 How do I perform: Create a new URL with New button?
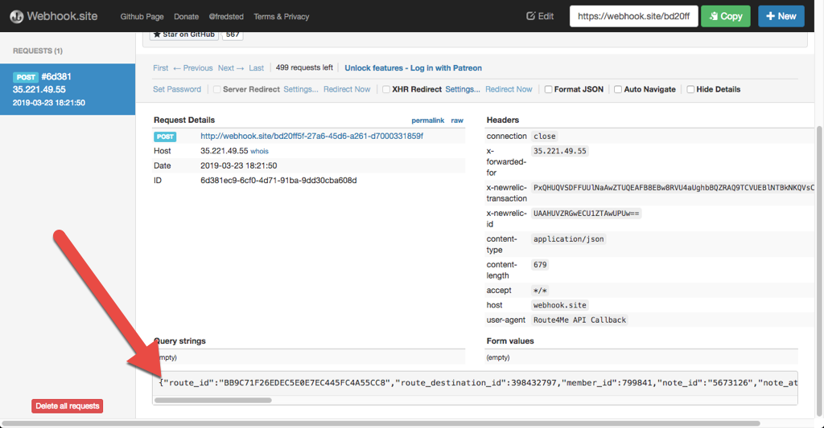click(x=781, y=16)
